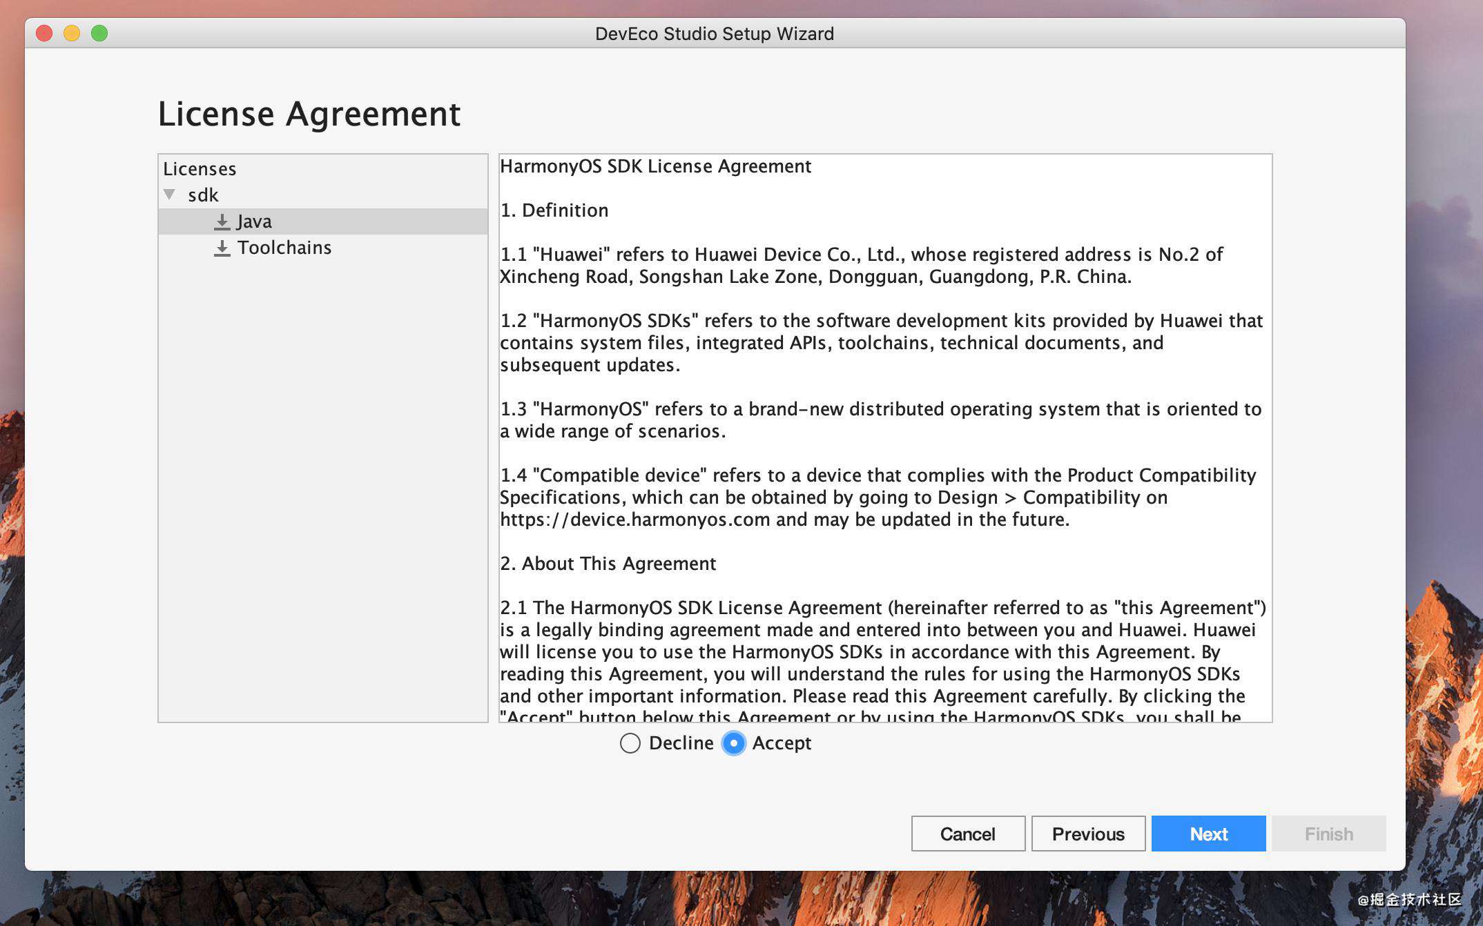Choose the Decline radio button
The width and height of the screenshot is (1483, 926).
pyautogui.click(x=630, y=743)
